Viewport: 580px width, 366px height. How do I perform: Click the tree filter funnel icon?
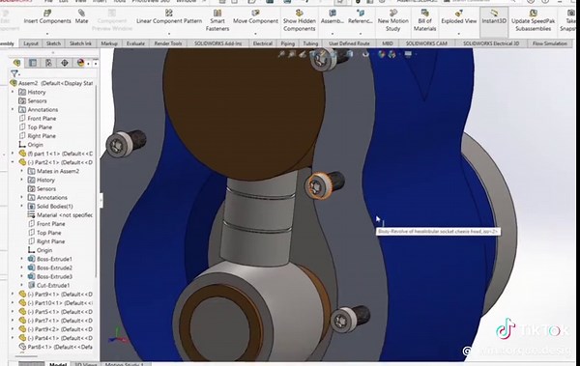pyautogui.click(x=14, y=73)
